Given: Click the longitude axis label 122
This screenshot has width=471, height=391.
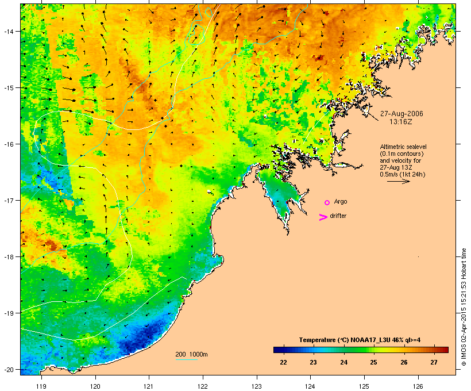Looking at the screenshot, I should [203, 386].
